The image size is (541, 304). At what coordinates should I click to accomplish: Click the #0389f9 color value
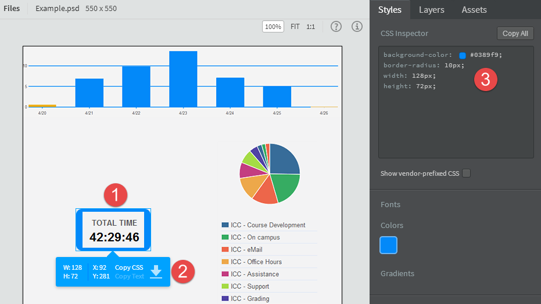[x=486, y=55]
